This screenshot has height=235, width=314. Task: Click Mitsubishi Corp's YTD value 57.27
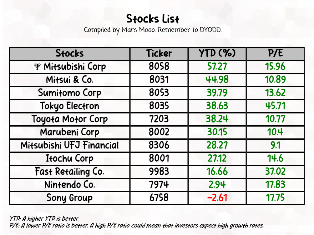(x=217, y=67)
